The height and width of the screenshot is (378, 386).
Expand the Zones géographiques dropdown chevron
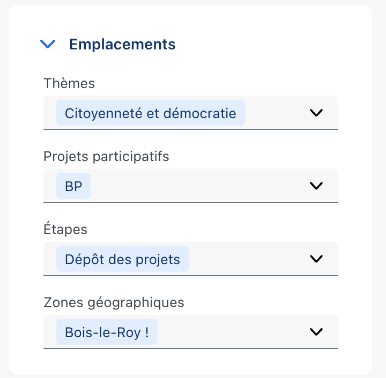[x=316, y=332]
